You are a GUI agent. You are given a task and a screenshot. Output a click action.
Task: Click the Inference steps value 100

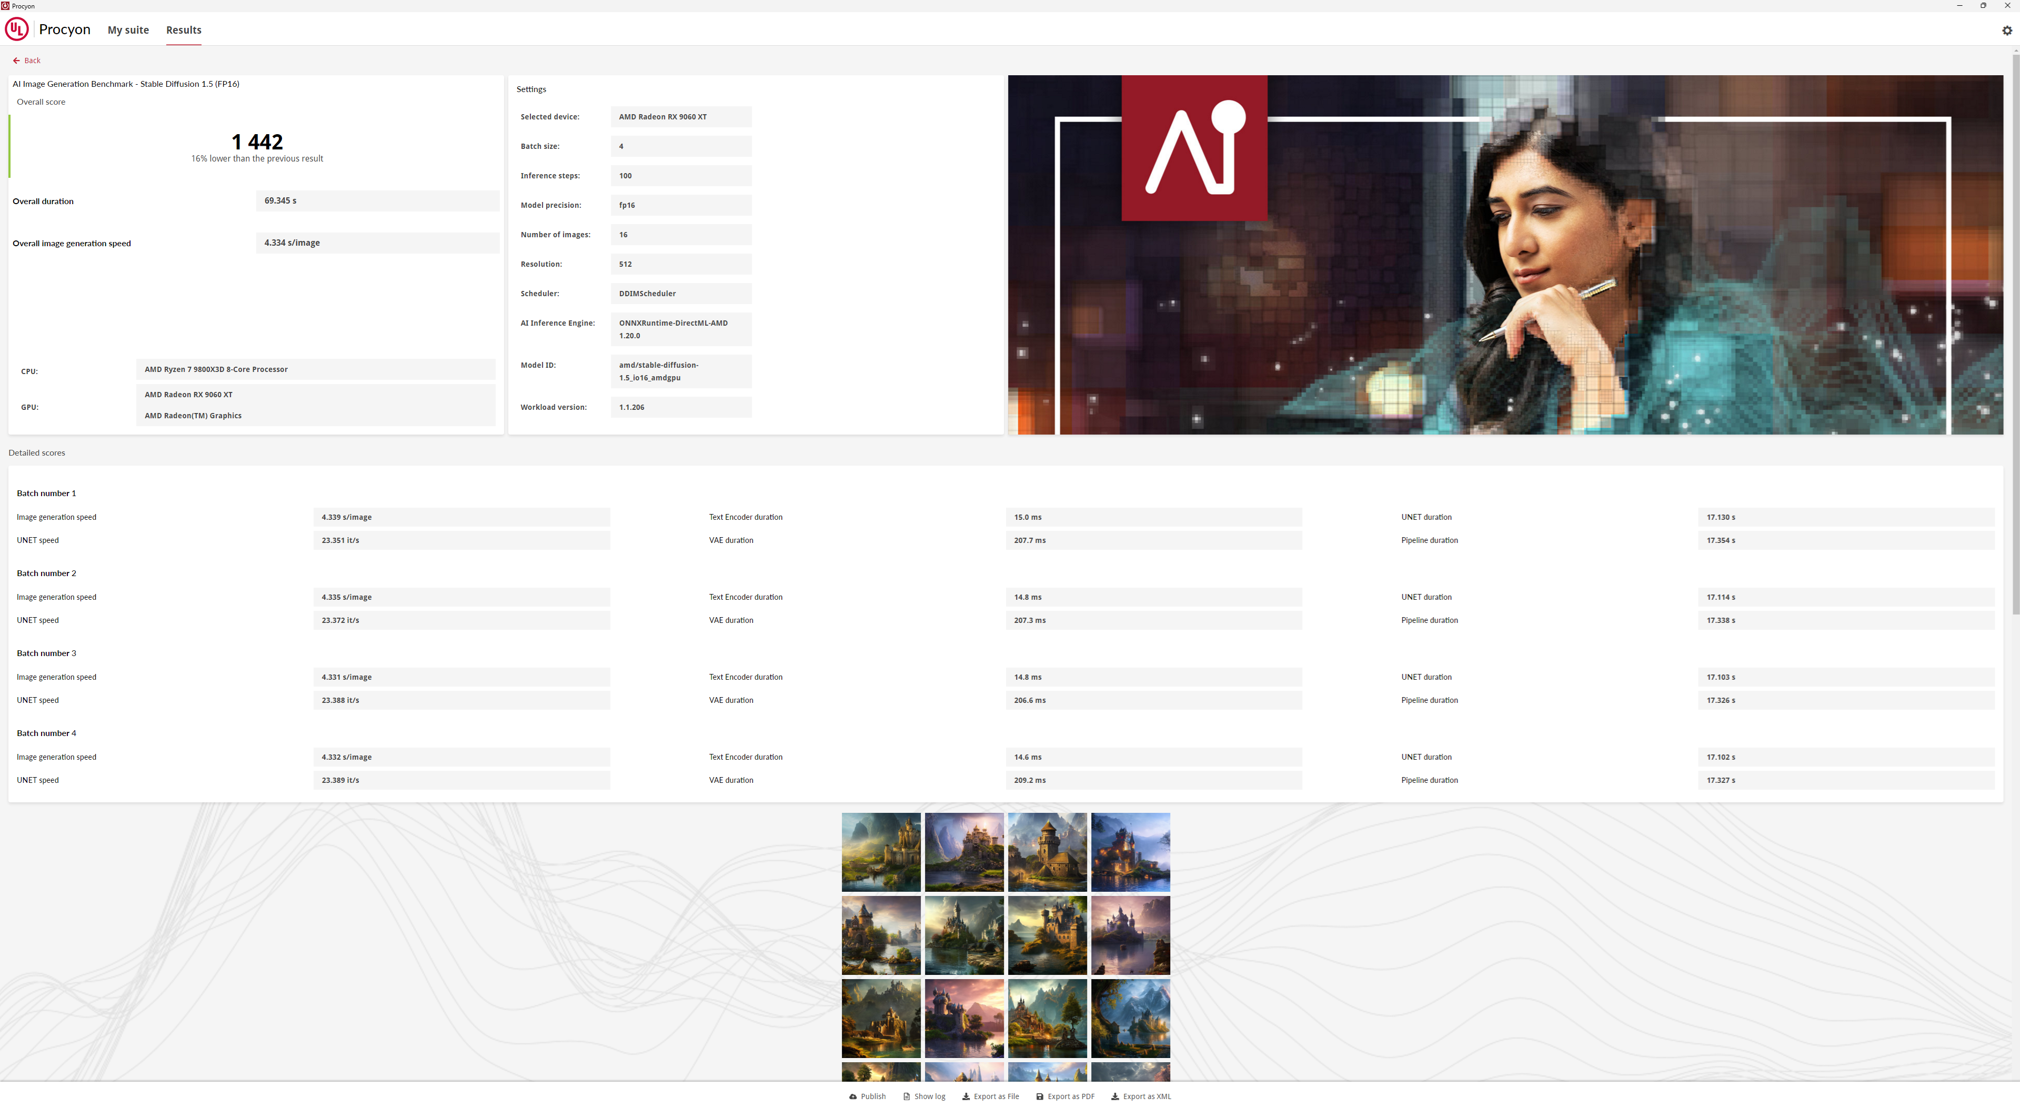[x=681, y=176]
